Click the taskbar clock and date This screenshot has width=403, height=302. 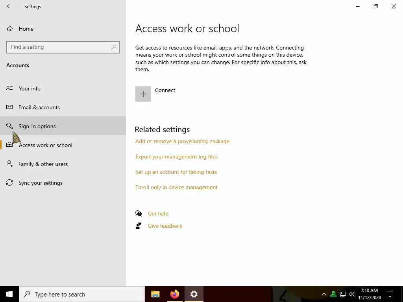click(x=370, y=294)
